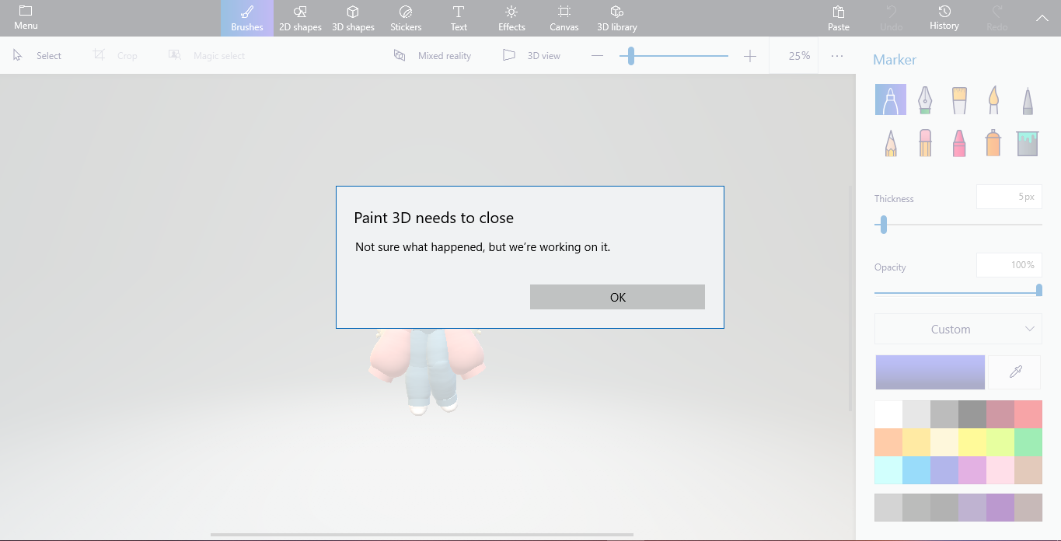Click the Opacity 100% input field

(x=1009, y=265)
